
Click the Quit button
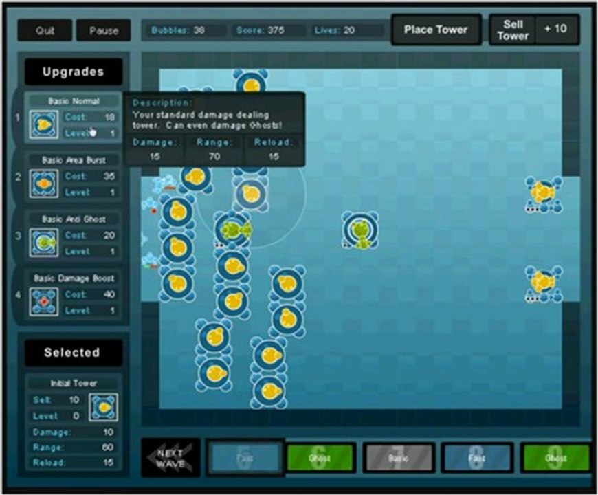click(45, 30)
